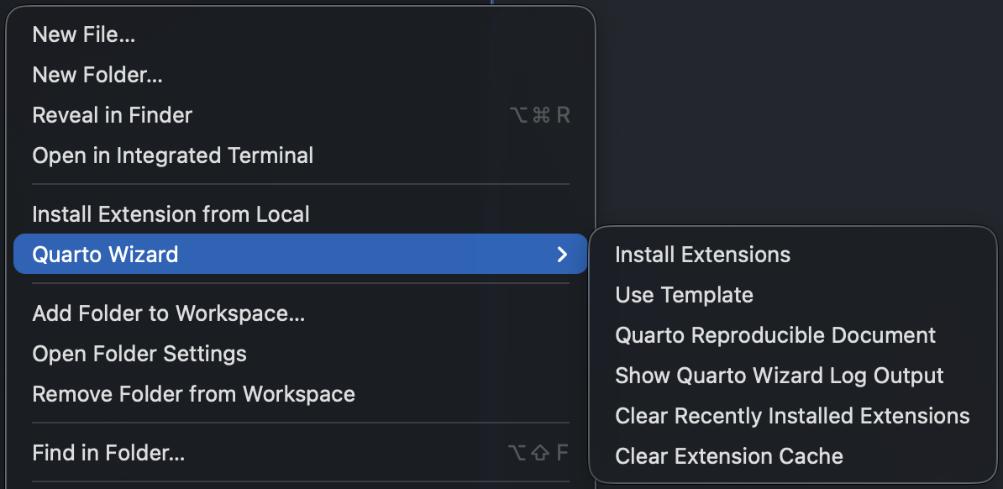Add Folder to Workspace
The width and height of the screenshot is (1003, 489).
[168, 313]
